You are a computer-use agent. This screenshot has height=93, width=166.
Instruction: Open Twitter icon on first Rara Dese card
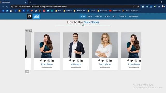45,61
